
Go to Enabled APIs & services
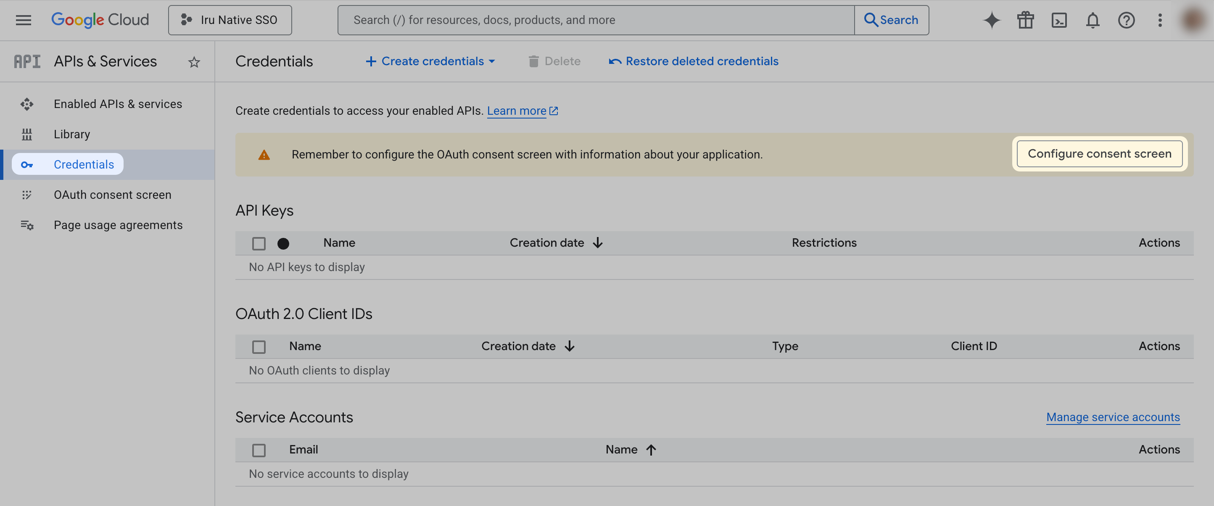(x=118, y=104)
